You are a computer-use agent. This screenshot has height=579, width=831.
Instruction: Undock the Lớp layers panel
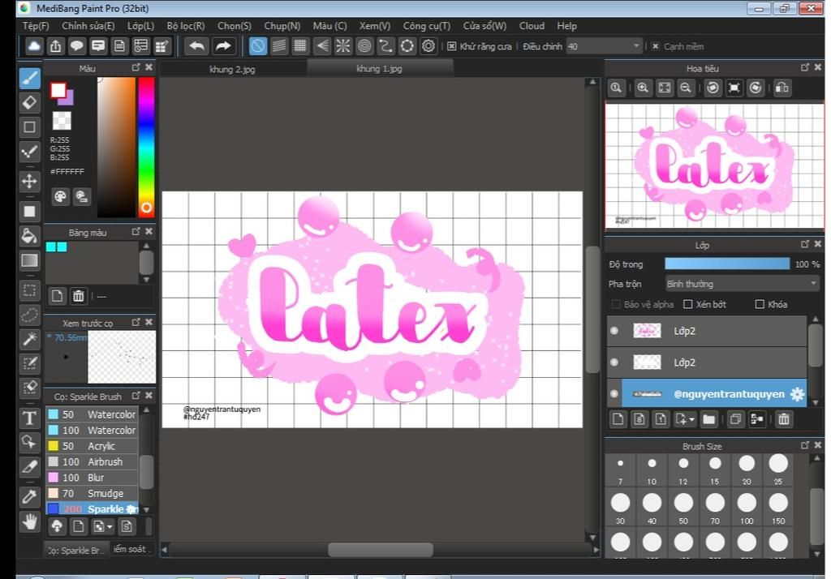pyautogui.click(x=805, y=244)
